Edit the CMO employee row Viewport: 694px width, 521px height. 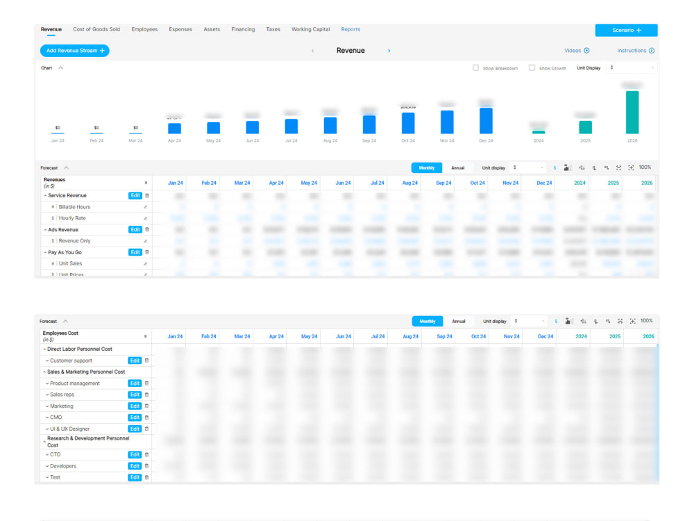click(135, 417)
